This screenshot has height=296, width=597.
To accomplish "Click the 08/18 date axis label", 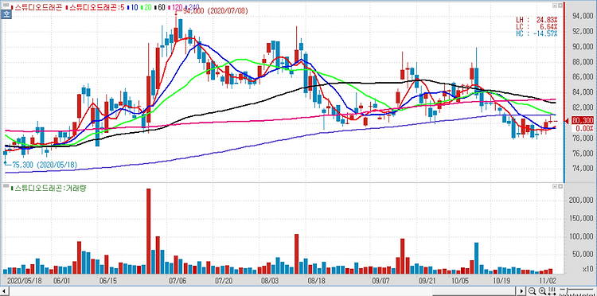I will pyautogui.click(x=317, y=280).
